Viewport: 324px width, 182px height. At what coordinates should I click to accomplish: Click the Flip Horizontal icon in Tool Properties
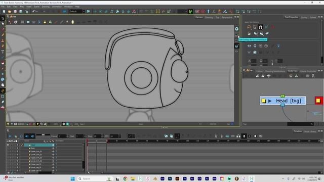click(x=249, y=46)
